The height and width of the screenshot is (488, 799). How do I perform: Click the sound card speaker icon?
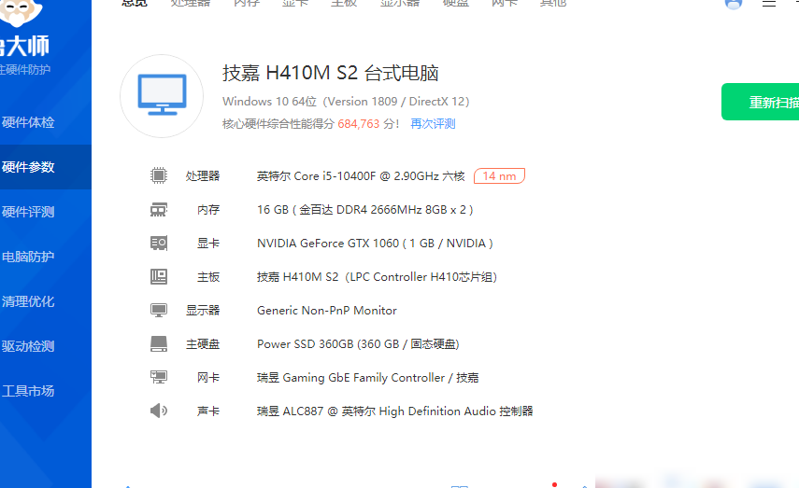[159, 411]
